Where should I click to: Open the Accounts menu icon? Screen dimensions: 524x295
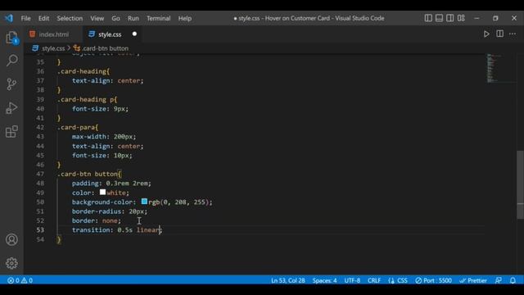(11, 239)
